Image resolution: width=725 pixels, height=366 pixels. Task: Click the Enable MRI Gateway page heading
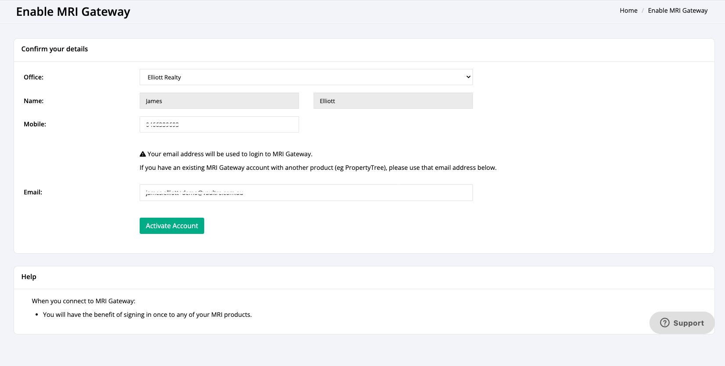73,12
